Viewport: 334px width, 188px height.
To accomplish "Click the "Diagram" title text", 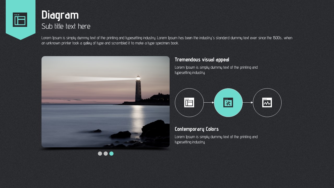I will 60,15.
